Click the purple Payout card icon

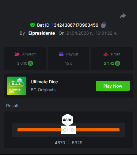(61, 54)
